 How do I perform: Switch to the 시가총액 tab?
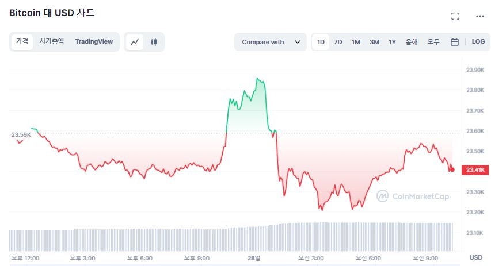52,41
